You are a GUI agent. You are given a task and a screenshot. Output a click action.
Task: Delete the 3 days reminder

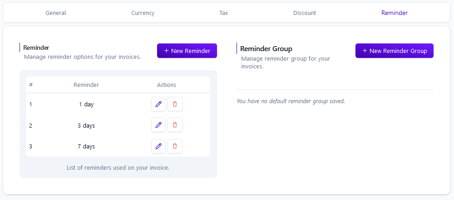click(175, 125)
